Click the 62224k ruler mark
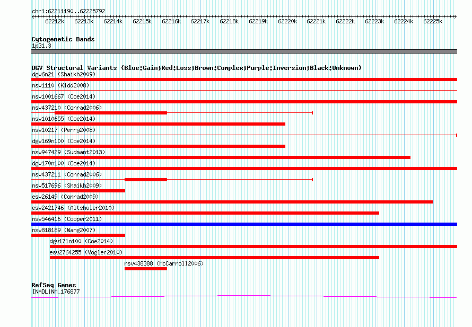The height and width of the screenshot is (327, 472). [404, 21]
